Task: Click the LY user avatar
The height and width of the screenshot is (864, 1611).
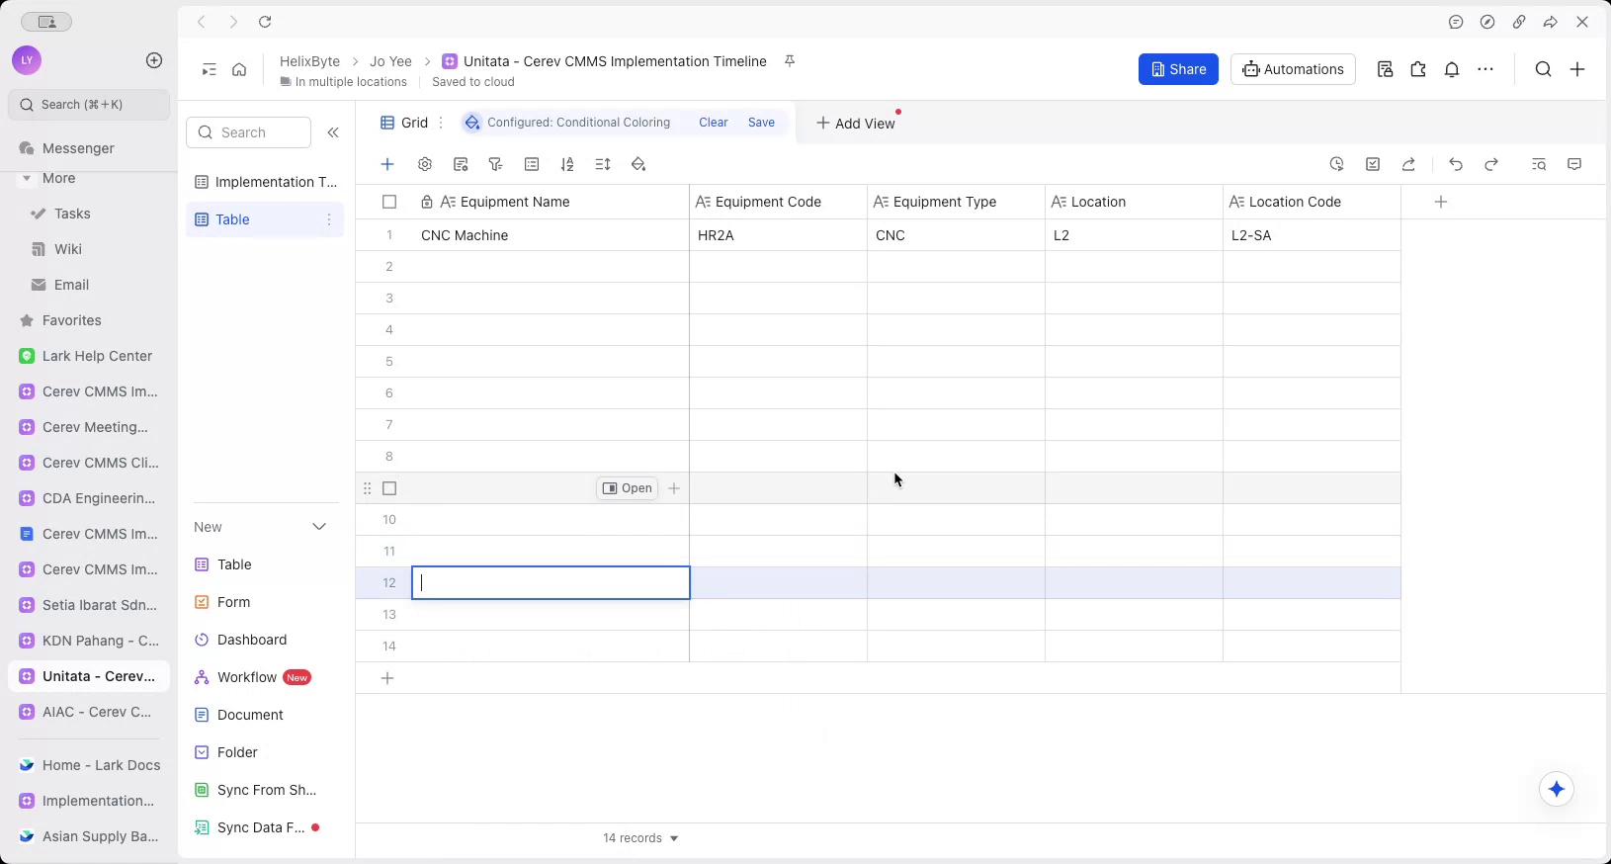Action: click(x=27, y=60)
